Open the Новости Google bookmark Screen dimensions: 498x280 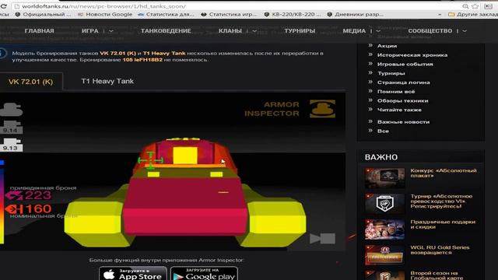(x=105, y=14)
